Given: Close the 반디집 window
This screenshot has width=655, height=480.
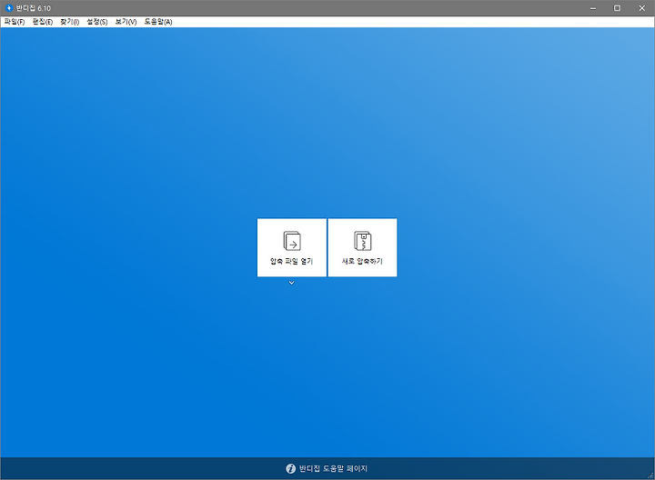Looking at the screenshot, I should pyautogui.click(x=642, y=8).
